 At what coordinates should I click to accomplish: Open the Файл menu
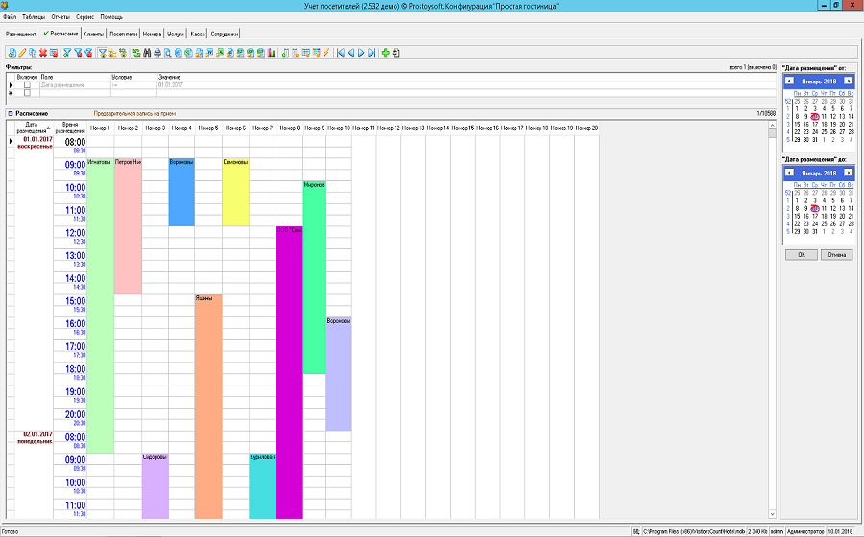point(10,17)
